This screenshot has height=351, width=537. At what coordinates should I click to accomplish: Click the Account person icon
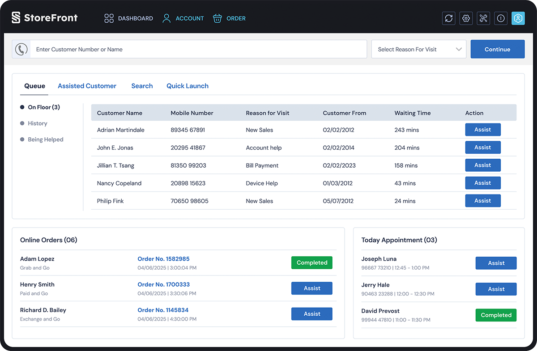[x=166, y=18]
